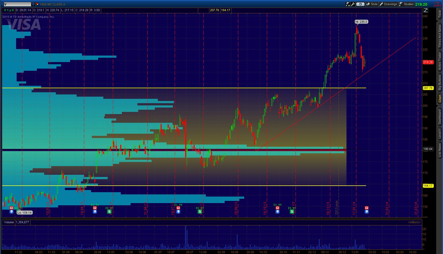
Task: Click the phone icon under the $1.88 estimate
Action: coord(178,208)
